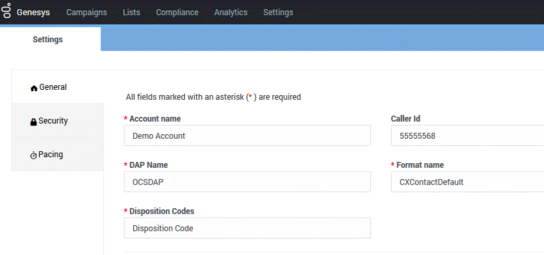Click the Genesys brand name link

[x=33, y=13]
